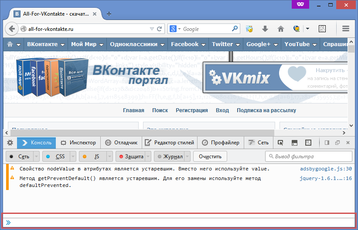Open a new tab with plus button
This screenshot has height=230, width=358.
coord(109,14)
